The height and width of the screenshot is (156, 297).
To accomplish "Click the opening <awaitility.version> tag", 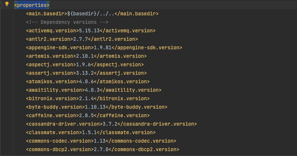I will point(55,90).
